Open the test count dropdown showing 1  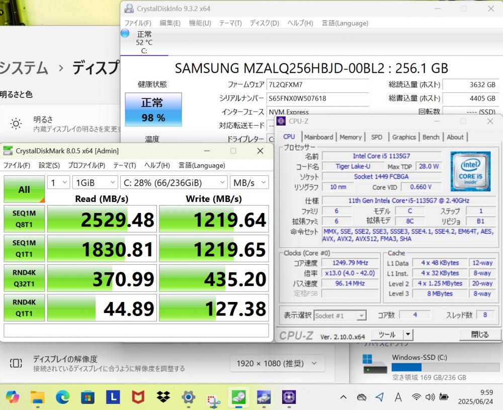pyautogui.click(x=59, y=182)
